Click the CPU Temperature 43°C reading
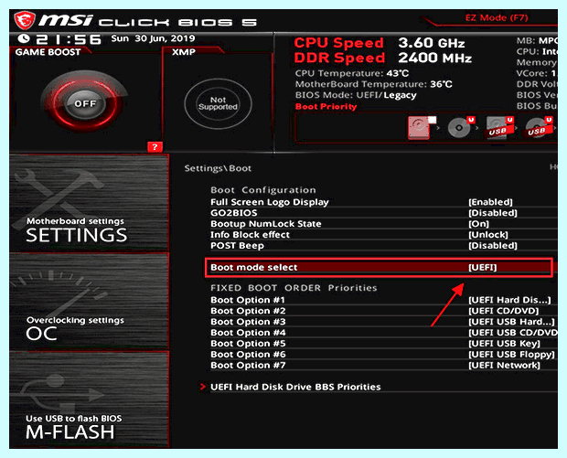 click(352, 73)
